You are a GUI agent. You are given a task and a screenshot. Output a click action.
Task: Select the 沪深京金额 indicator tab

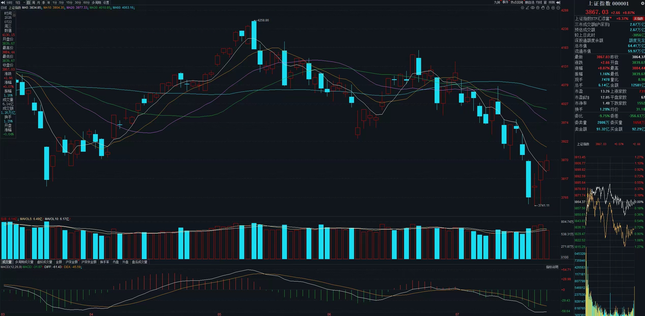(x=89, y=262)
